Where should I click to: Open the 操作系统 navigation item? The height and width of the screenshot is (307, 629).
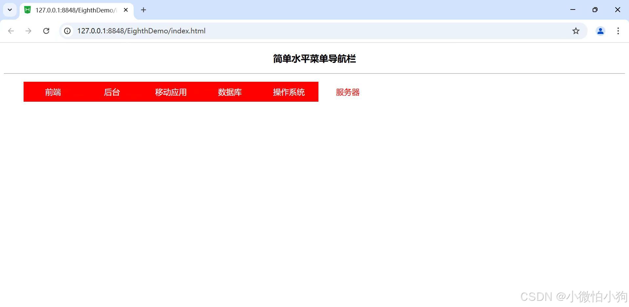289,92
